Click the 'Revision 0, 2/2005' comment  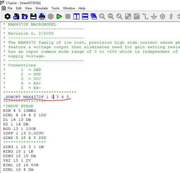click(28, 33)
